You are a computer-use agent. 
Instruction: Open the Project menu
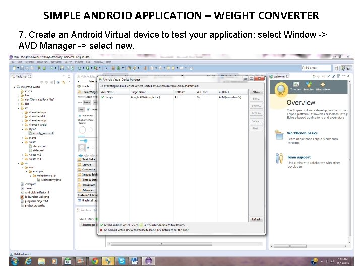click(x=79, y=62)
